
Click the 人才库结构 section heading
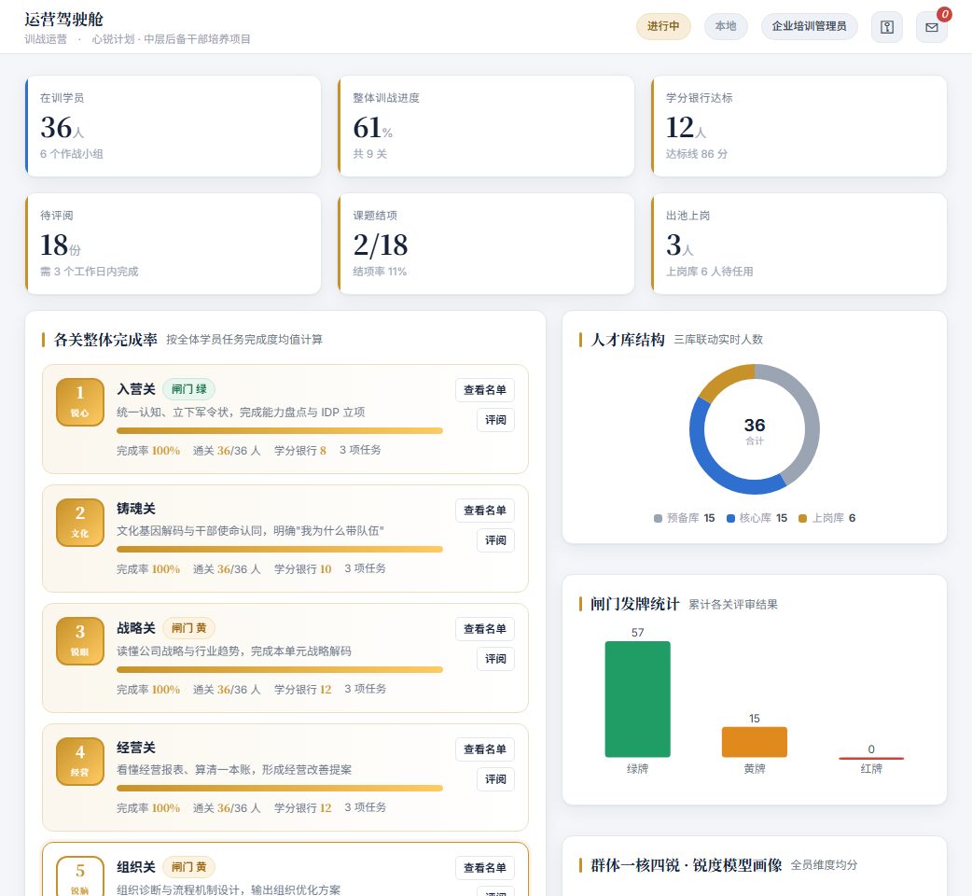[x=628, y=340]
